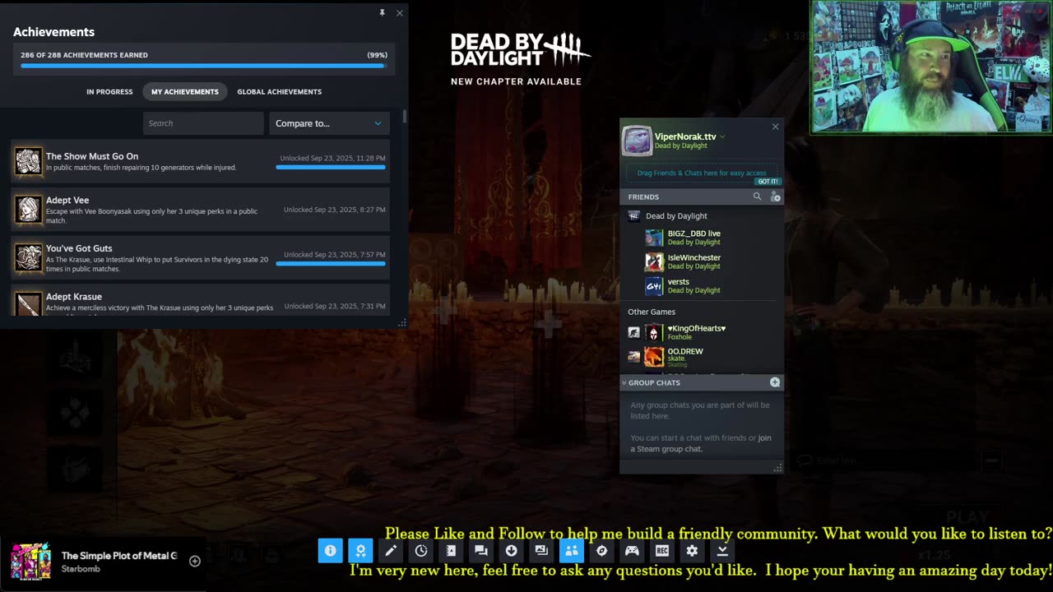1053x592 pixels.
Task: Open the Downloads arrow icon in toolbar
Action: point(511,551)
